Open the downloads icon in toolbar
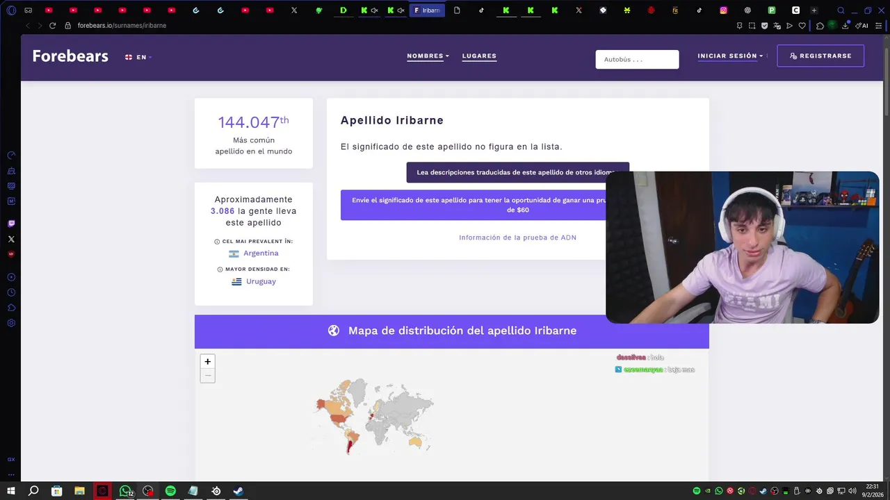Image resolution: width=890 pixels, height=500 pixels. pyautogui.click(x=845, y=26)
